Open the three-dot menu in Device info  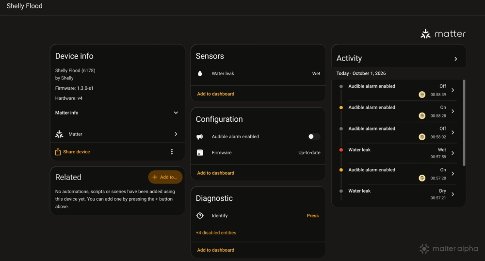click(x=172, y=151)
